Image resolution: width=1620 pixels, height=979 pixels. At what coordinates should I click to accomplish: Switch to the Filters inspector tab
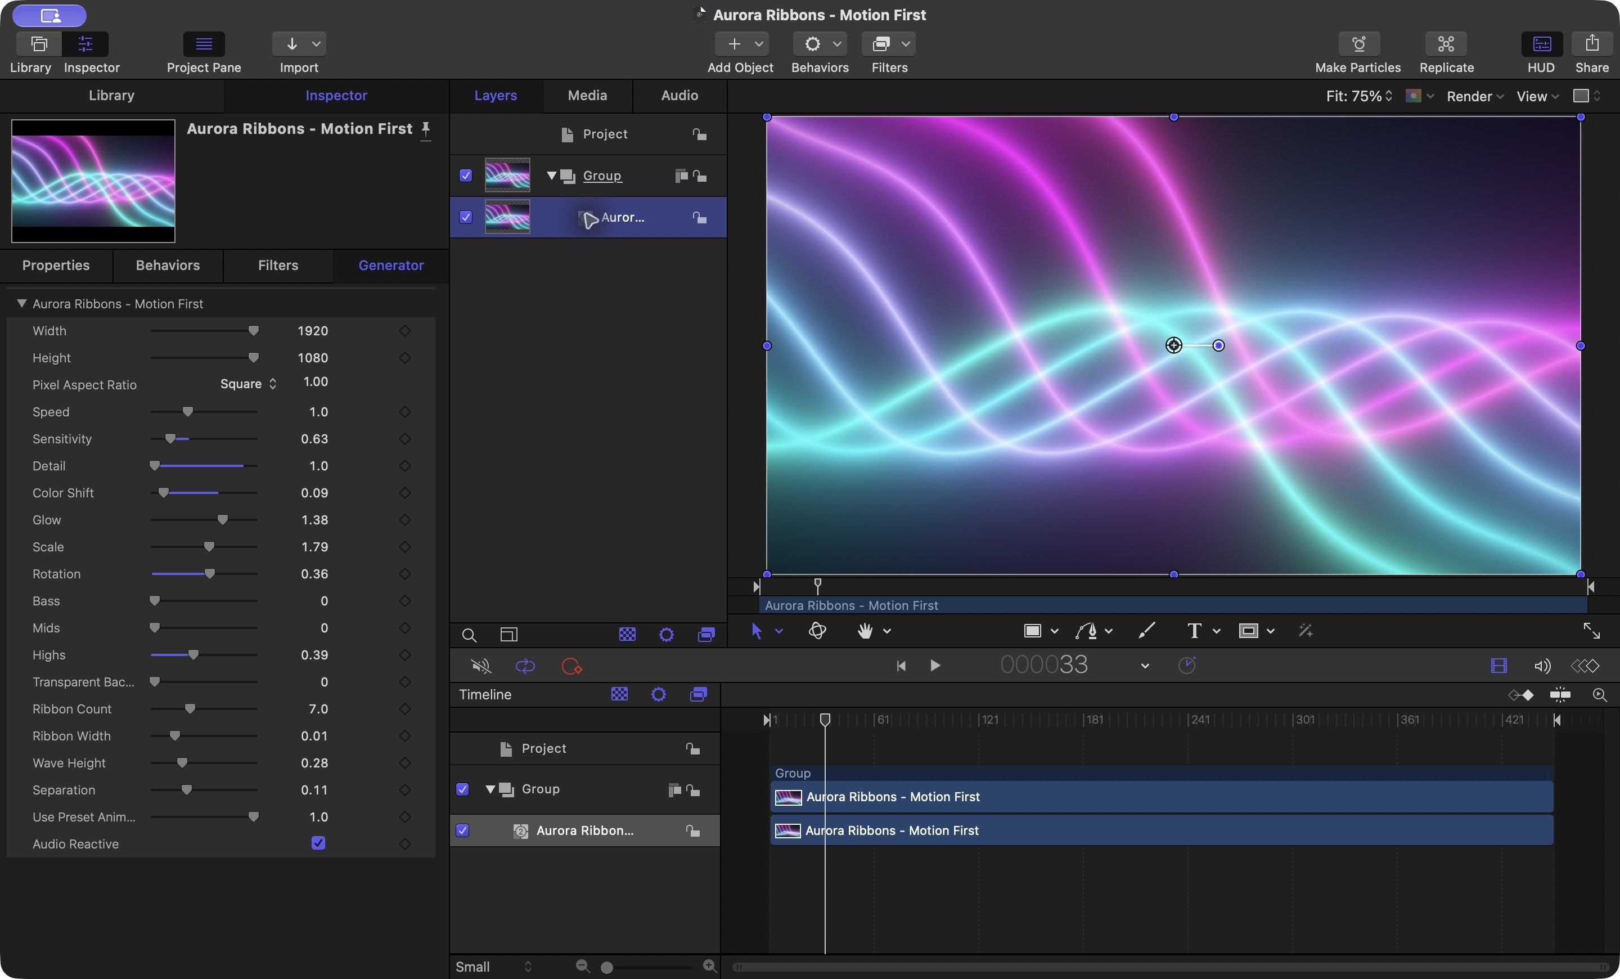(278, 265)
